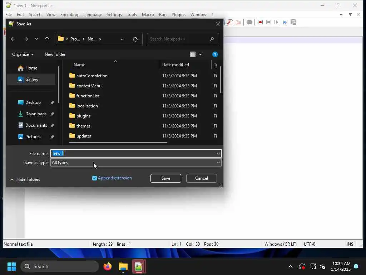
Task: Click the change view list icon
Action: click(193, 54)
